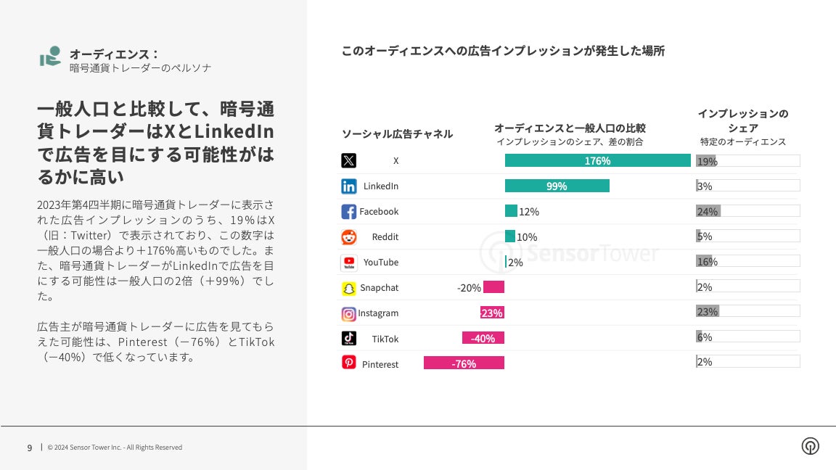Image resolution: width=836 pixels, height=470 pixels.
Task: Click the LinkedIn logo icon
Action: [x=348, y=186]
